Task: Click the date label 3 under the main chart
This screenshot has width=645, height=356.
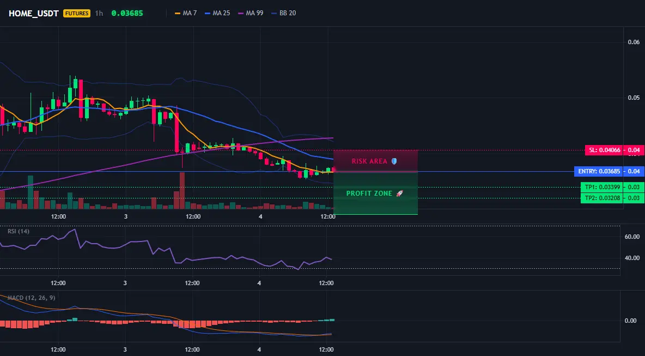Action: [x=125, y=216]
